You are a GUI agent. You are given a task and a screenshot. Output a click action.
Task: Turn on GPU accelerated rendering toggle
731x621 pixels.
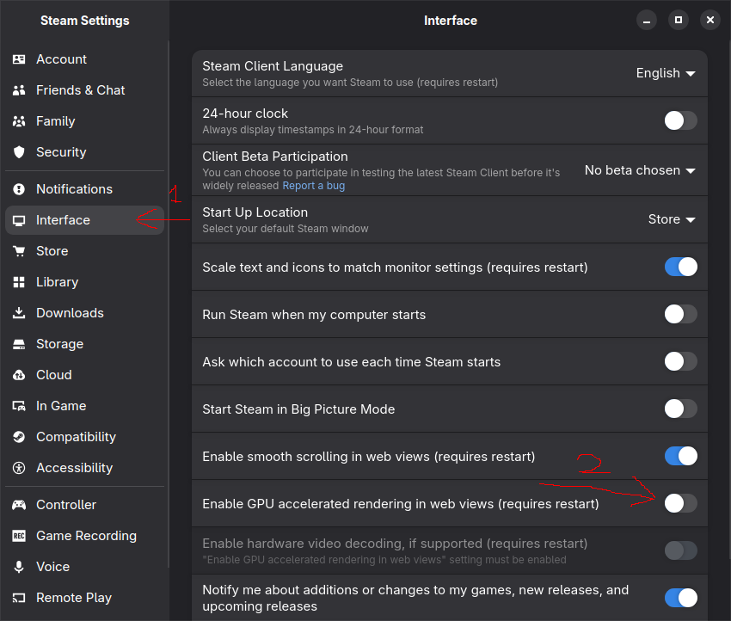pos(680,503)
